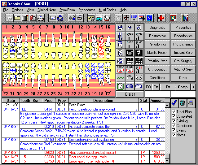Click the checkmark tooth presenter icon
198x165 pixels.
[x=91, y=18]
